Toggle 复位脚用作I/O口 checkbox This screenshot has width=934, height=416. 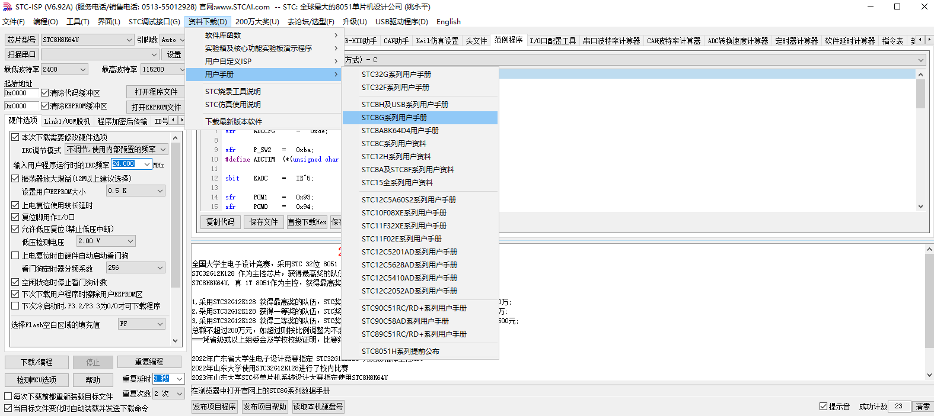pyautogui.click(x=15, y=217)
